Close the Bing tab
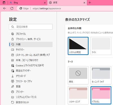113x105 pixels. coord(45,3)
